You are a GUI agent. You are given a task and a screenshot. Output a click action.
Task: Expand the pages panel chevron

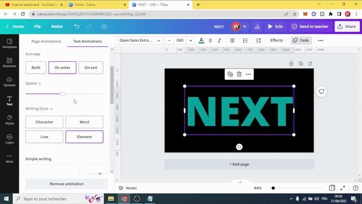(240, 182)
